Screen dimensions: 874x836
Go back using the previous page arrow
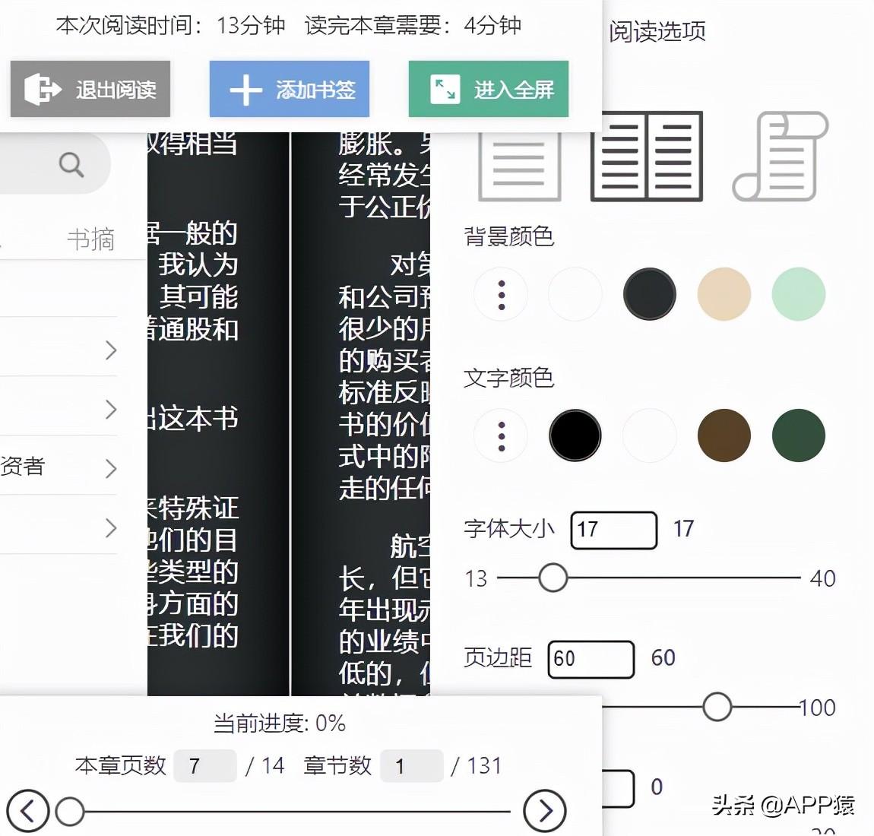tap(28, 810)
